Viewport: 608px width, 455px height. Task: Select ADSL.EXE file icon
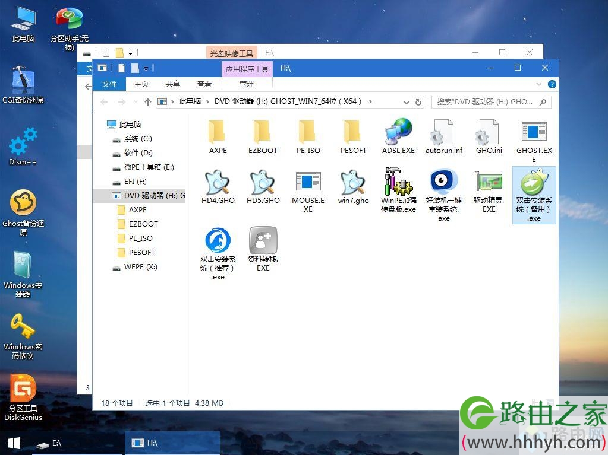pyautogui.click(x=398, y=137)
